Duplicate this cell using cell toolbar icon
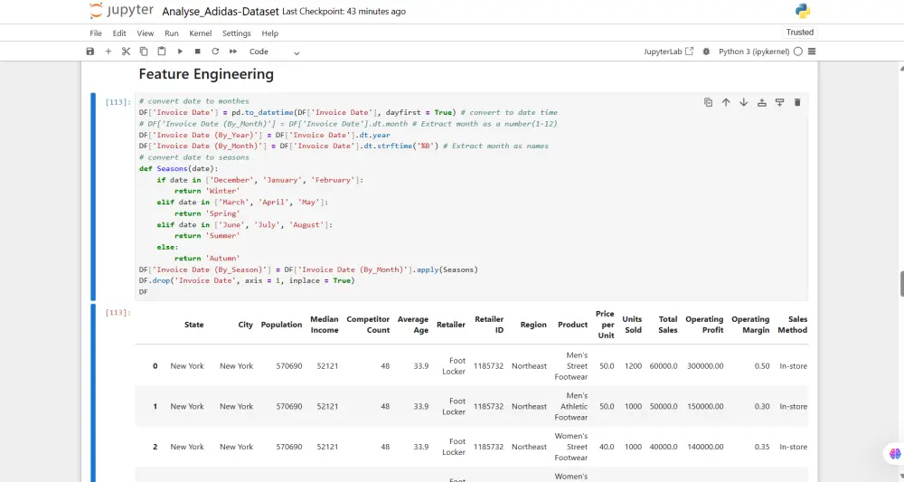 (708, 102)
